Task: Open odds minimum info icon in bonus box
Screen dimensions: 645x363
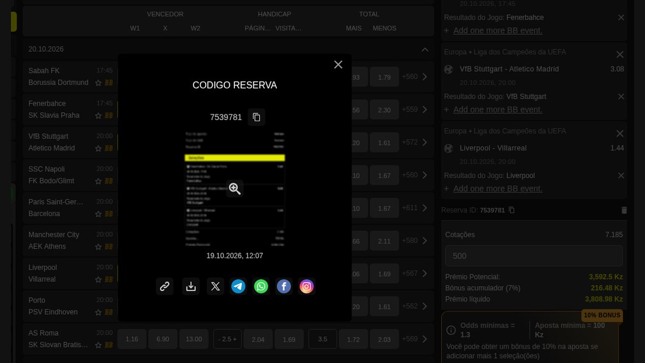Action: [x=451, y=330]
